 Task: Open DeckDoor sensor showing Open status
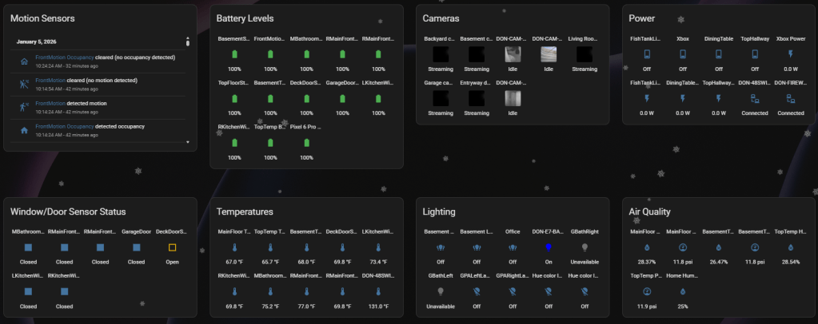point(171,247)
